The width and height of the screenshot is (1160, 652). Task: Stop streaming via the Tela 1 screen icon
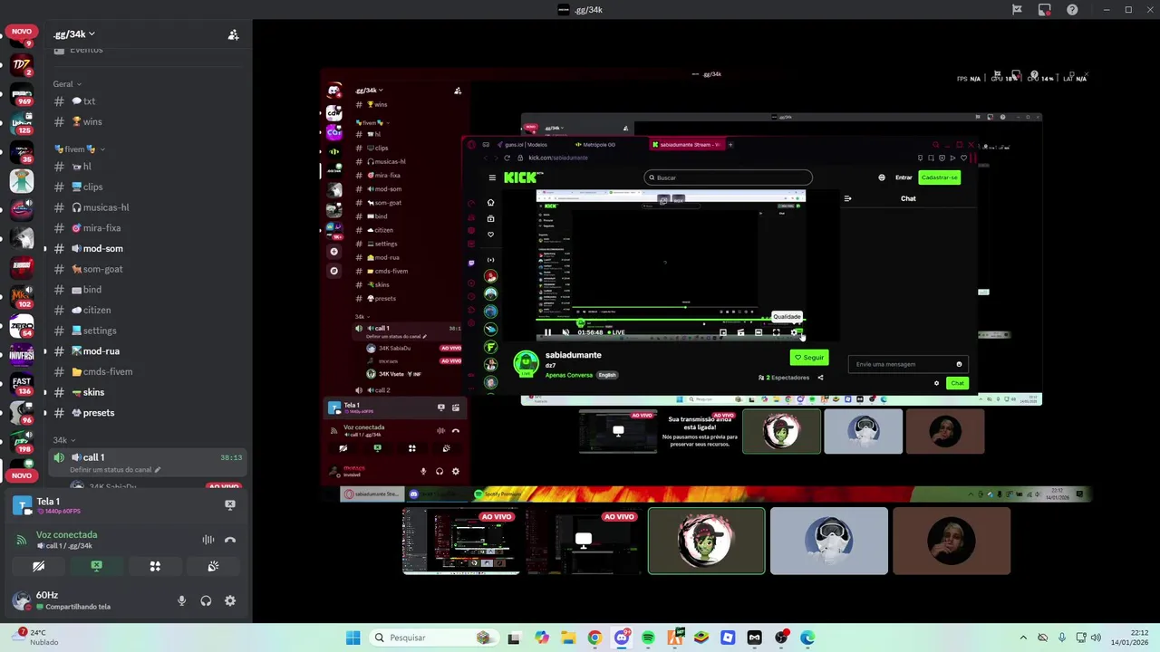point(230,504)
